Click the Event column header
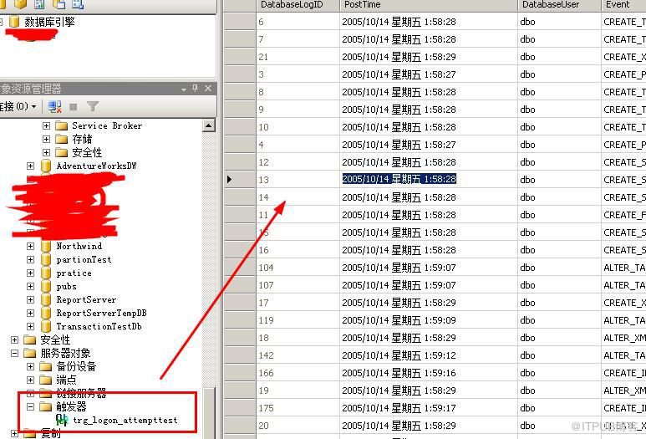Viewport: 646px width, 439px height. 623,5
